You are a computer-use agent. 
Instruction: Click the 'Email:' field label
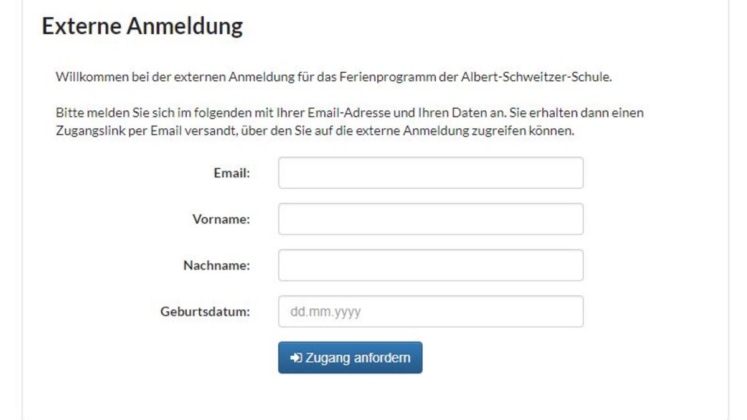(x=232, y=173)
